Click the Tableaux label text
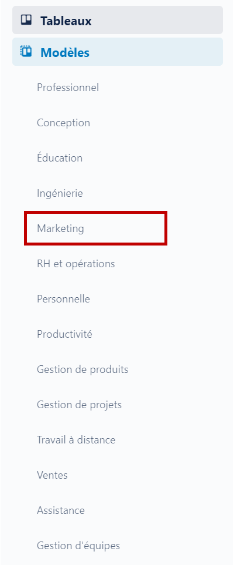This screenshot has height=575, width=237. [x=66, y=21]
